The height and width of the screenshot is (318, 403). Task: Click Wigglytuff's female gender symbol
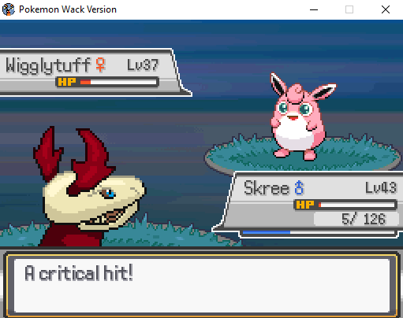[100, 65]
